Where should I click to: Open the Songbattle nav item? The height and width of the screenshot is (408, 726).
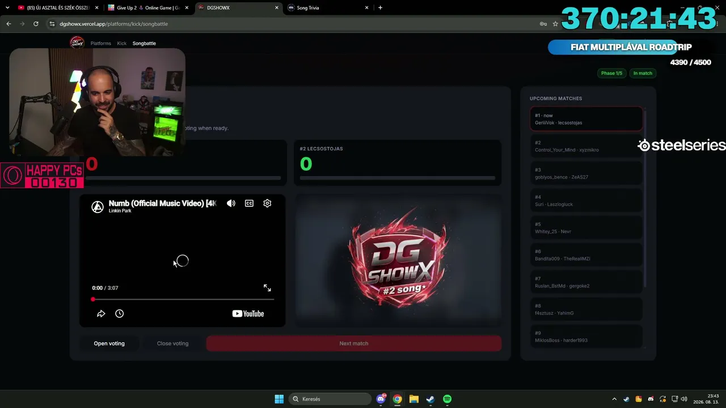(144, 44)
